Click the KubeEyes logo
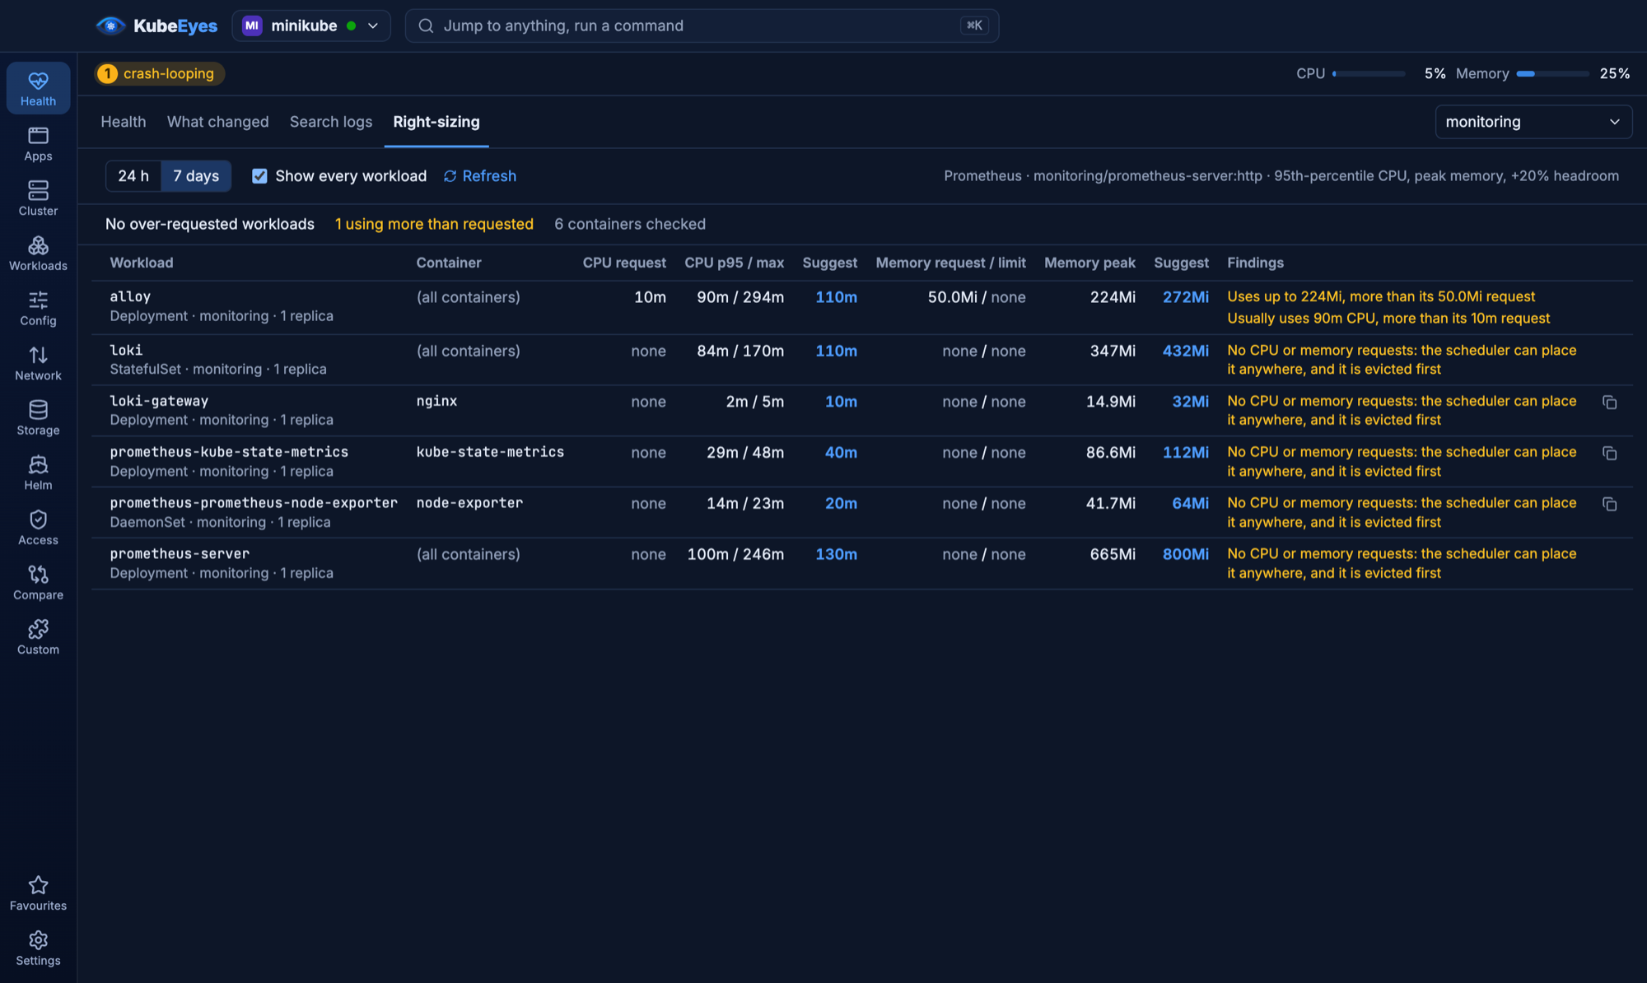The image size is (1647, 983). point(156,26)
